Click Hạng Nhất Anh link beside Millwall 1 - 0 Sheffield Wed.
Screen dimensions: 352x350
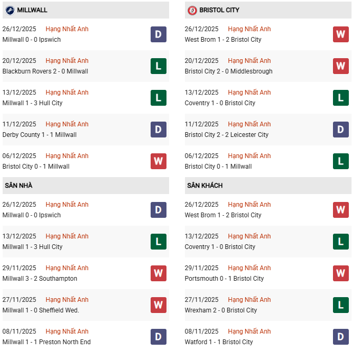(x=67, y=300)
